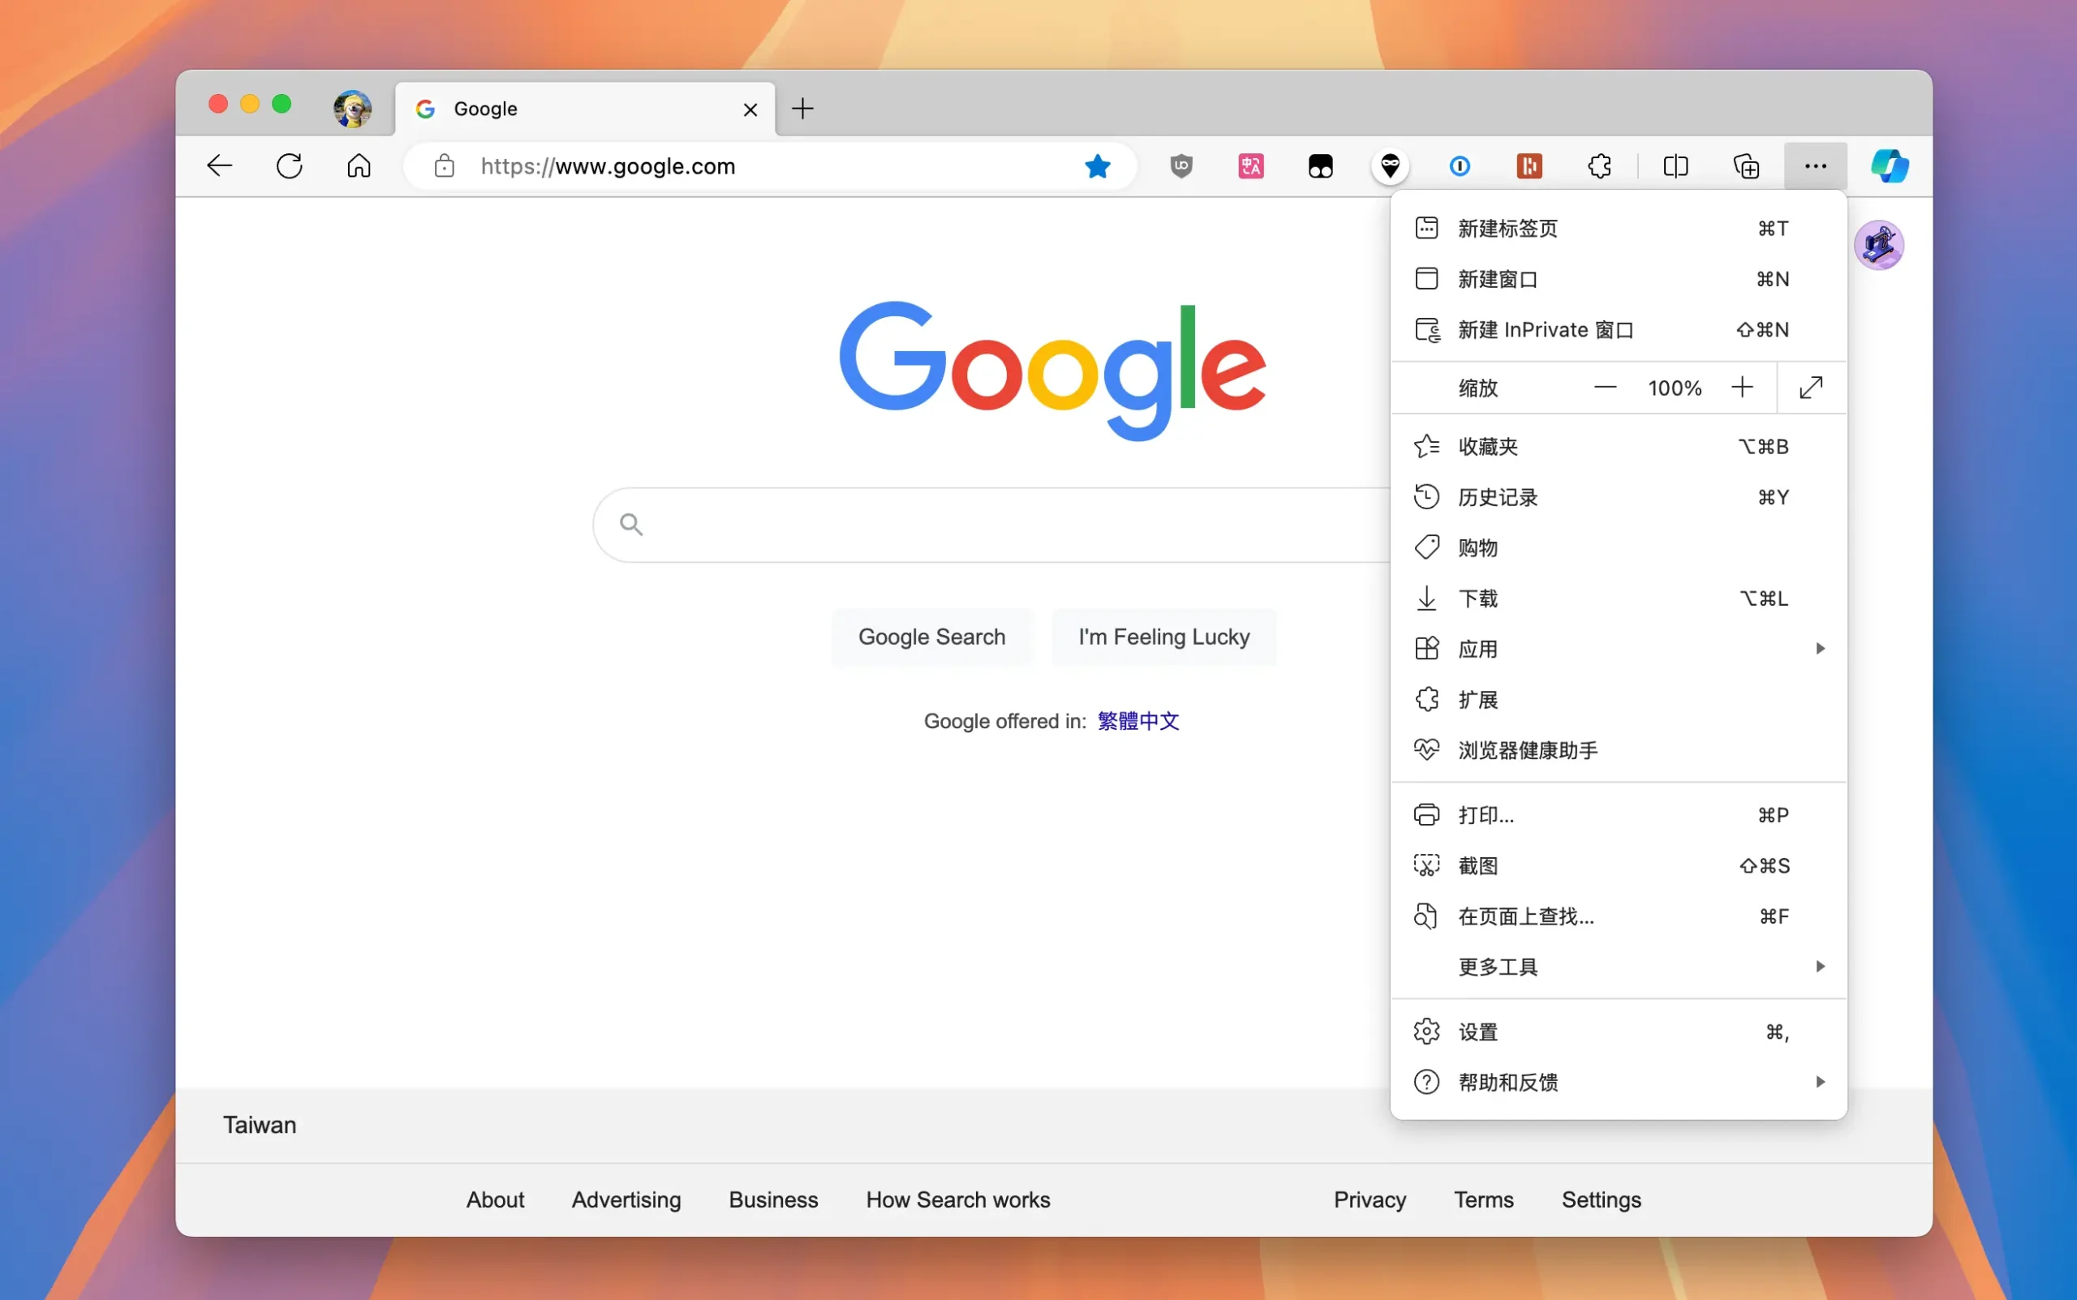Viewport: 2077px width, 1300px height.
Task: Open the pink translate extension icon
Action: (x=1251, y=166)
